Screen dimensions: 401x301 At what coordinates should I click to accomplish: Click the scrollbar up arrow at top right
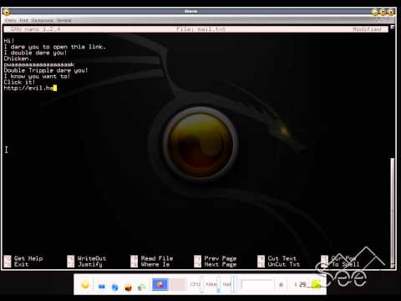point(393,27)
